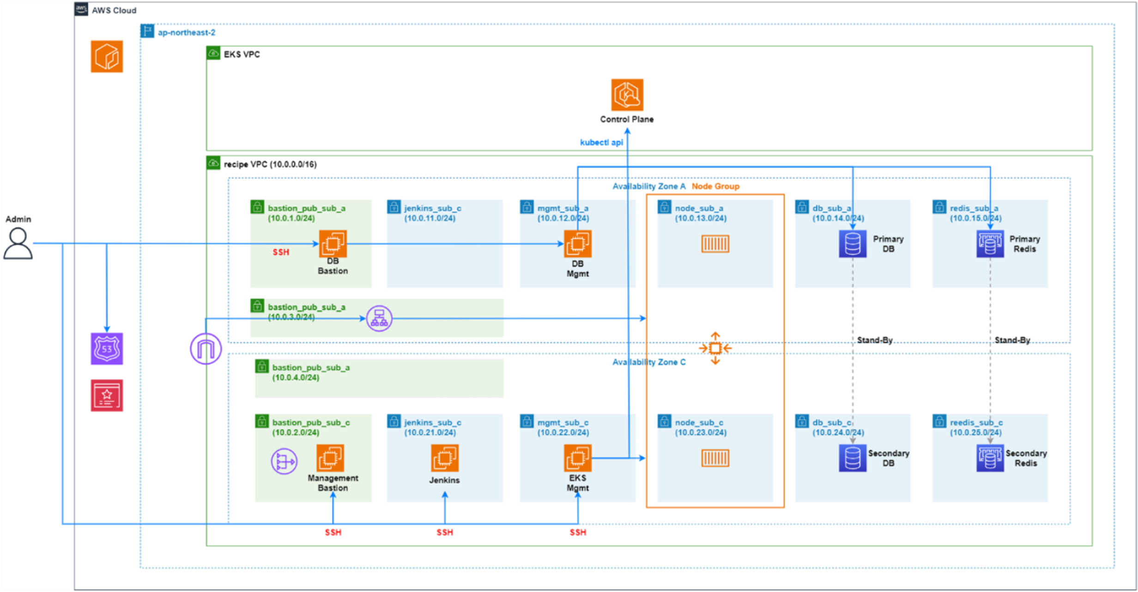Click the AWS Cloud logo icon
1138x592 pixels.
pyautogui.click(x=81, y=9)
